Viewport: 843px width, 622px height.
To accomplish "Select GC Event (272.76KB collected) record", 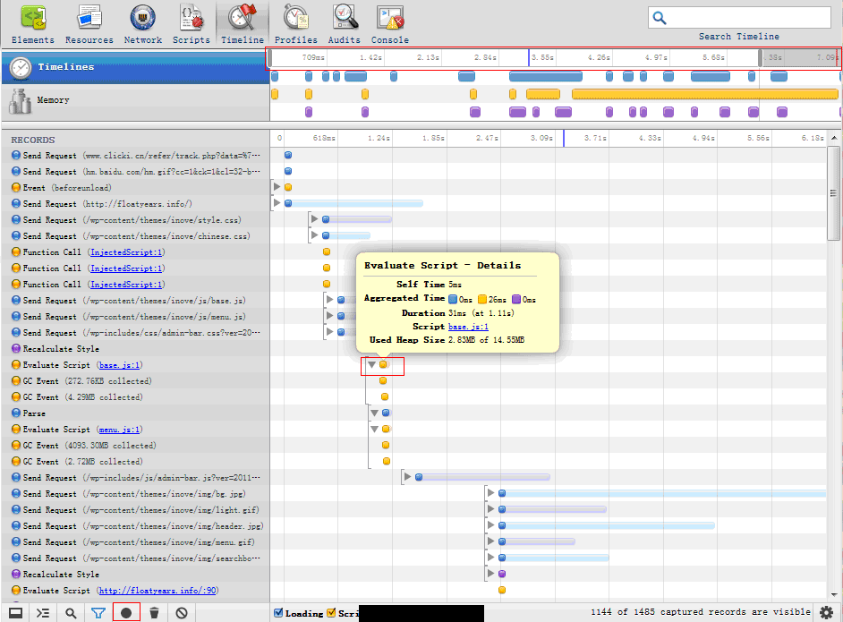I will (135, 381).
